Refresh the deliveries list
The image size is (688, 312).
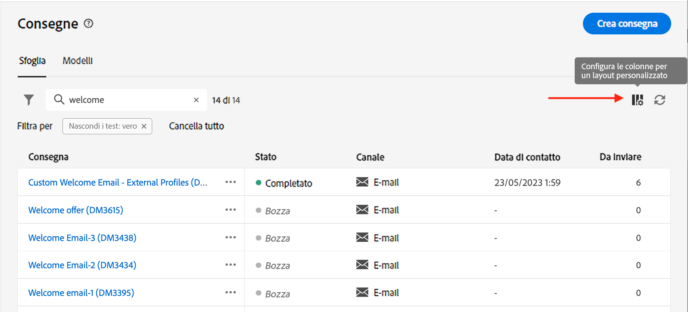(x=660, y=100)
